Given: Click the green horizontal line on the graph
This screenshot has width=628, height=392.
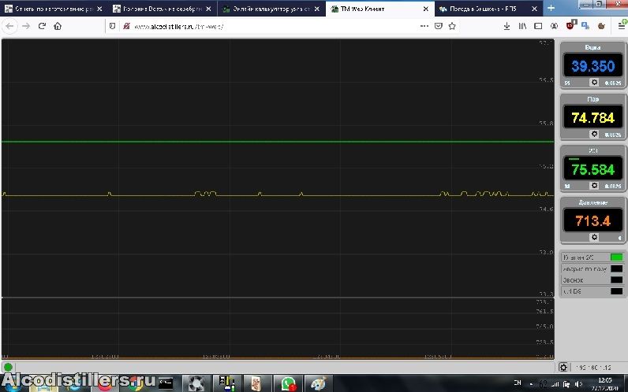Looking at the screenshot, I should tap(276, 142).
